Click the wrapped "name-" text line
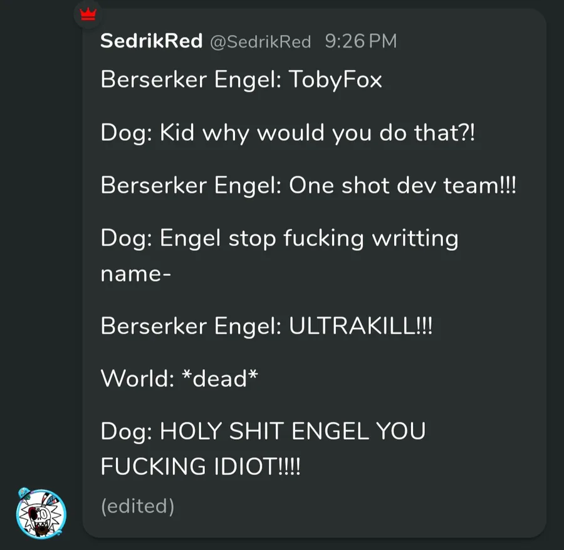The image size is (564, 550). tap(135, 275)
